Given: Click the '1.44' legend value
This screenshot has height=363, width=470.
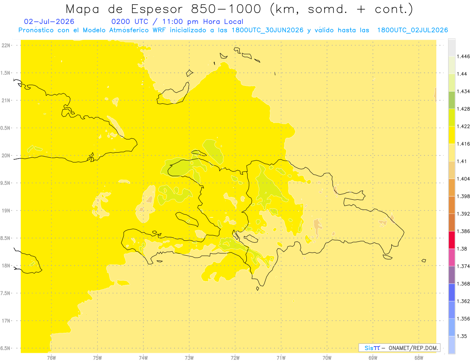Looking at the screenshot, I should click(462, 74).
